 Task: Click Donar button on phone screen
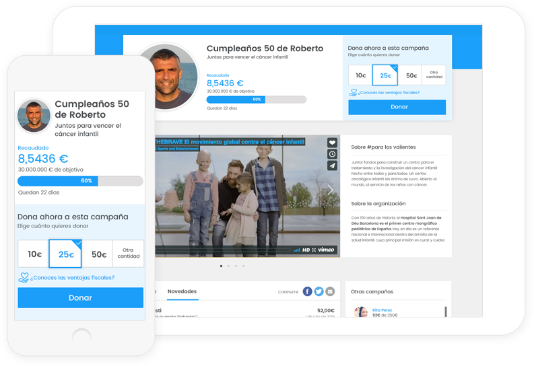pos(80,297)
